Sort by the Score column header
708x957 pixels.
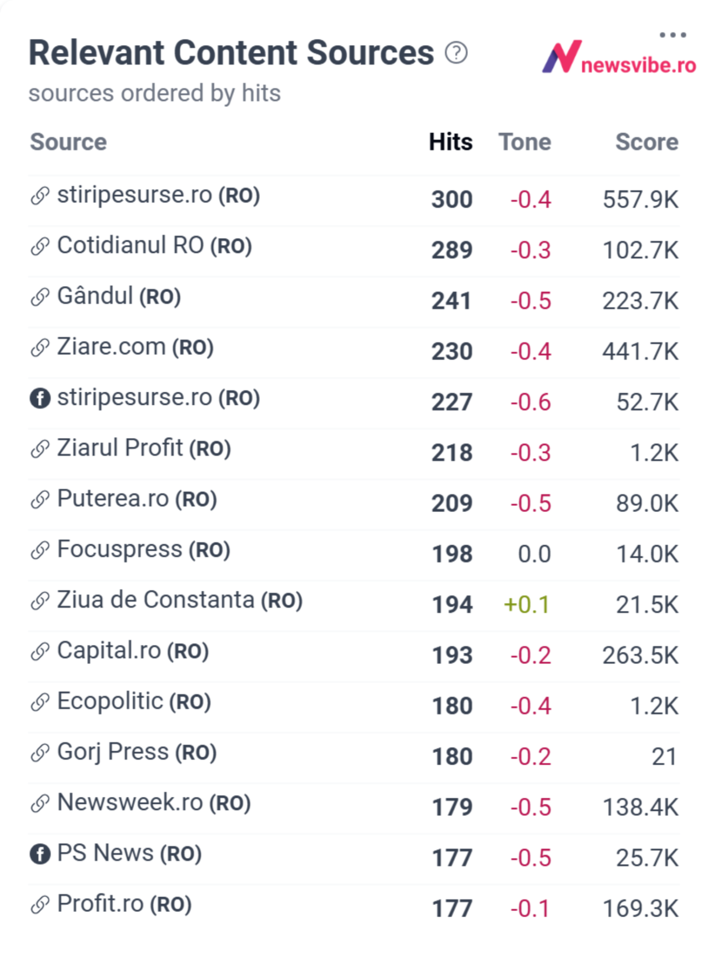pos(647,142)
